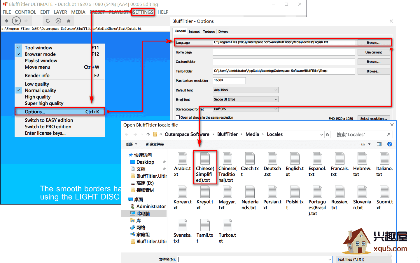
Task: Toggle the preview pane icon in file dialog
Action: click(379, 144)
